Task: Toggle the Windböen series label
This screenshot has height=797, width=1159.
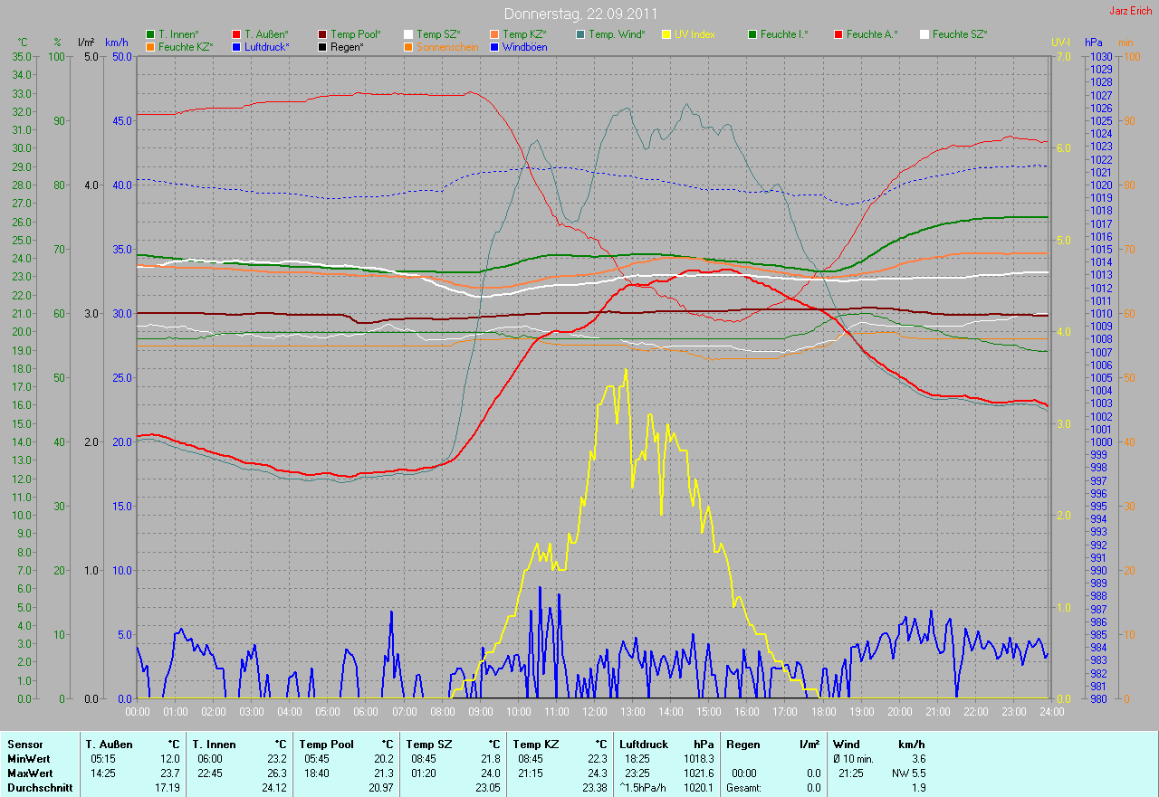Action: 524,46
